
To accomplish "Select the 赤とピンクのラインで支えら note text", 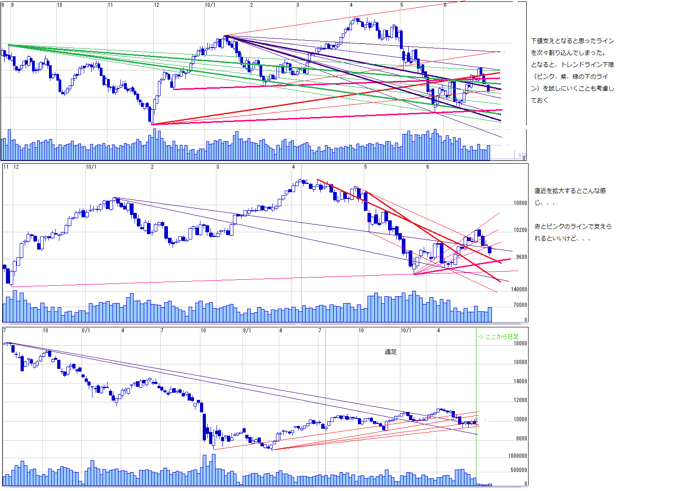I will click(572, 227).
